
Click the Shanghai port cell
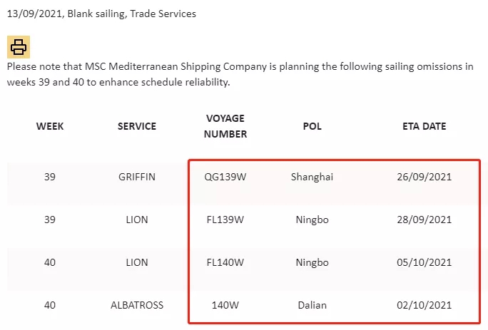[312, 177]
